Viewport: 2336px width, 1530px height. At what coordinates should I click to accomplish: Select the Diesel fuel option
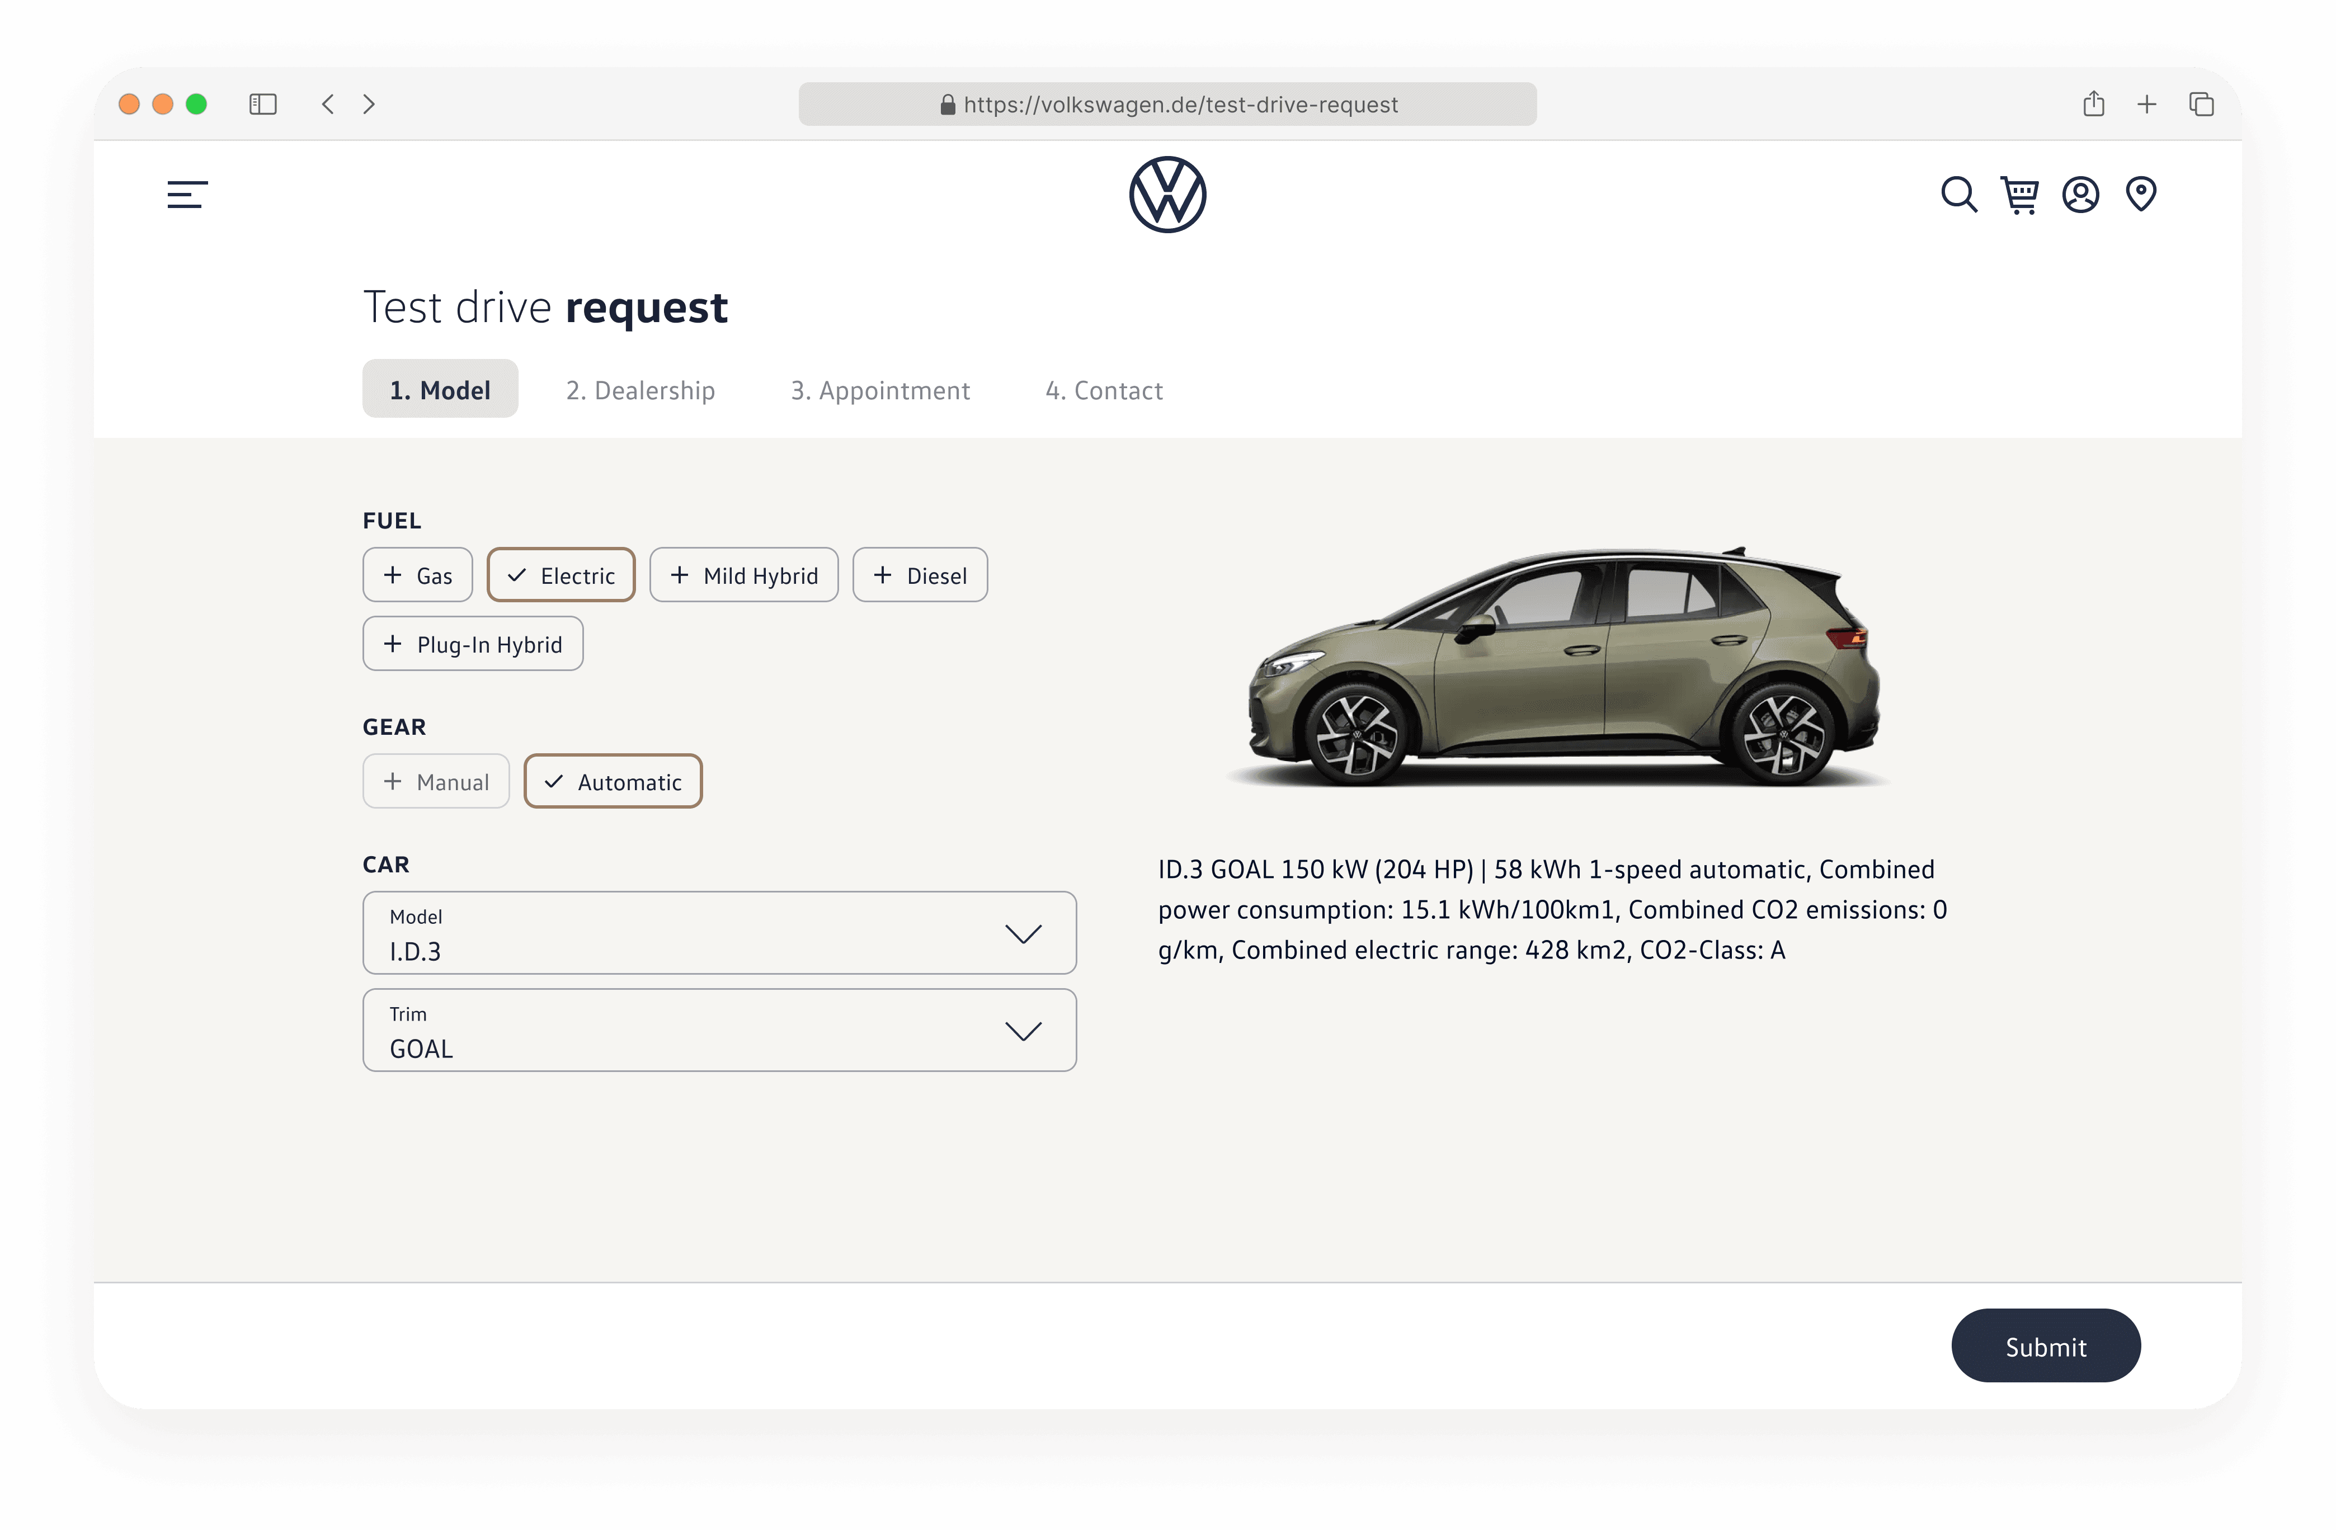[920, 575]
